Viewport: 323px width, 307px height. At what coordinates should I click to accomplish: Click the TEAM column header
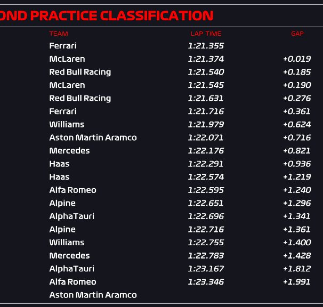coord(59,34)
